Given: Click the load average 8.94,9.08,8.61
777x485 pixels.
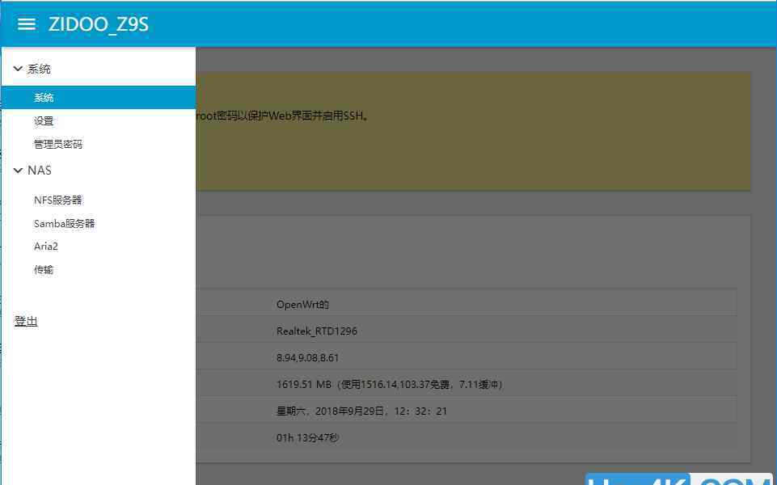Looking at the screenshot, I should [308, 357].
